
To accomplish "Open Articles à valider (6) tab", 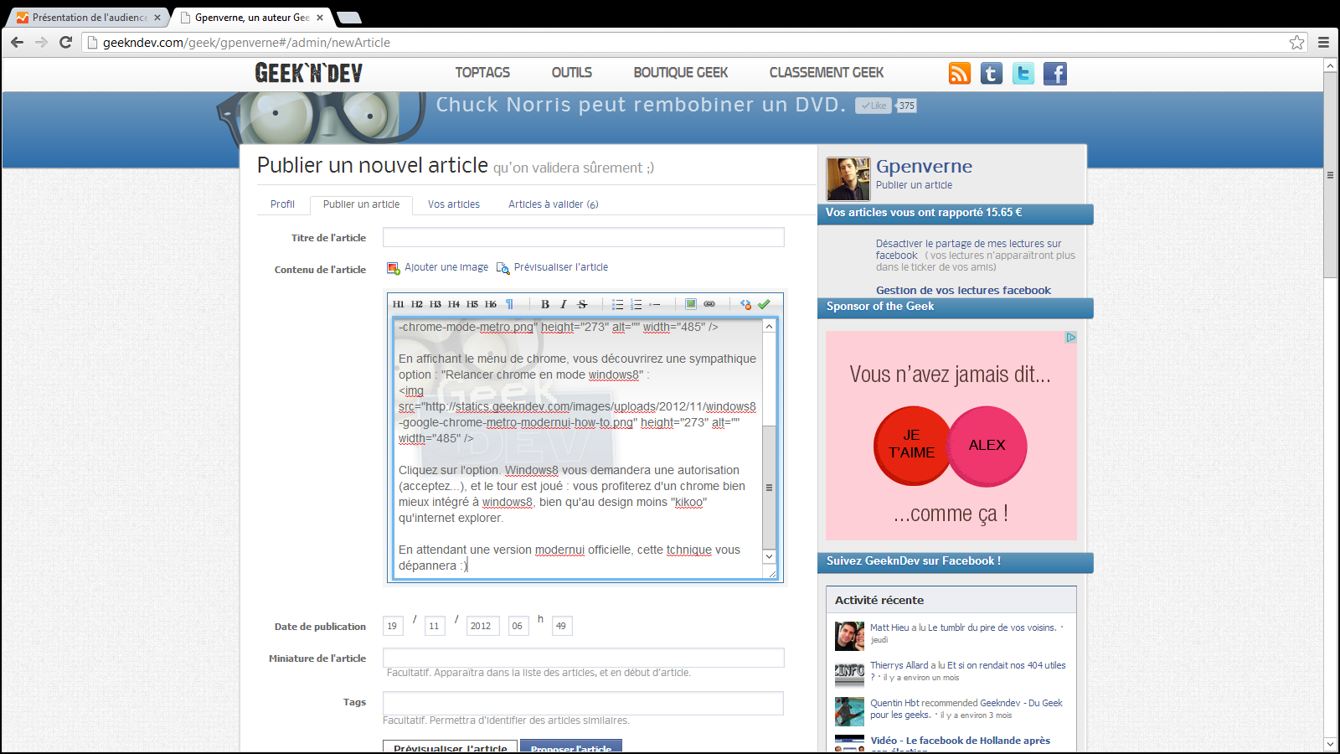I will (553, 204).
